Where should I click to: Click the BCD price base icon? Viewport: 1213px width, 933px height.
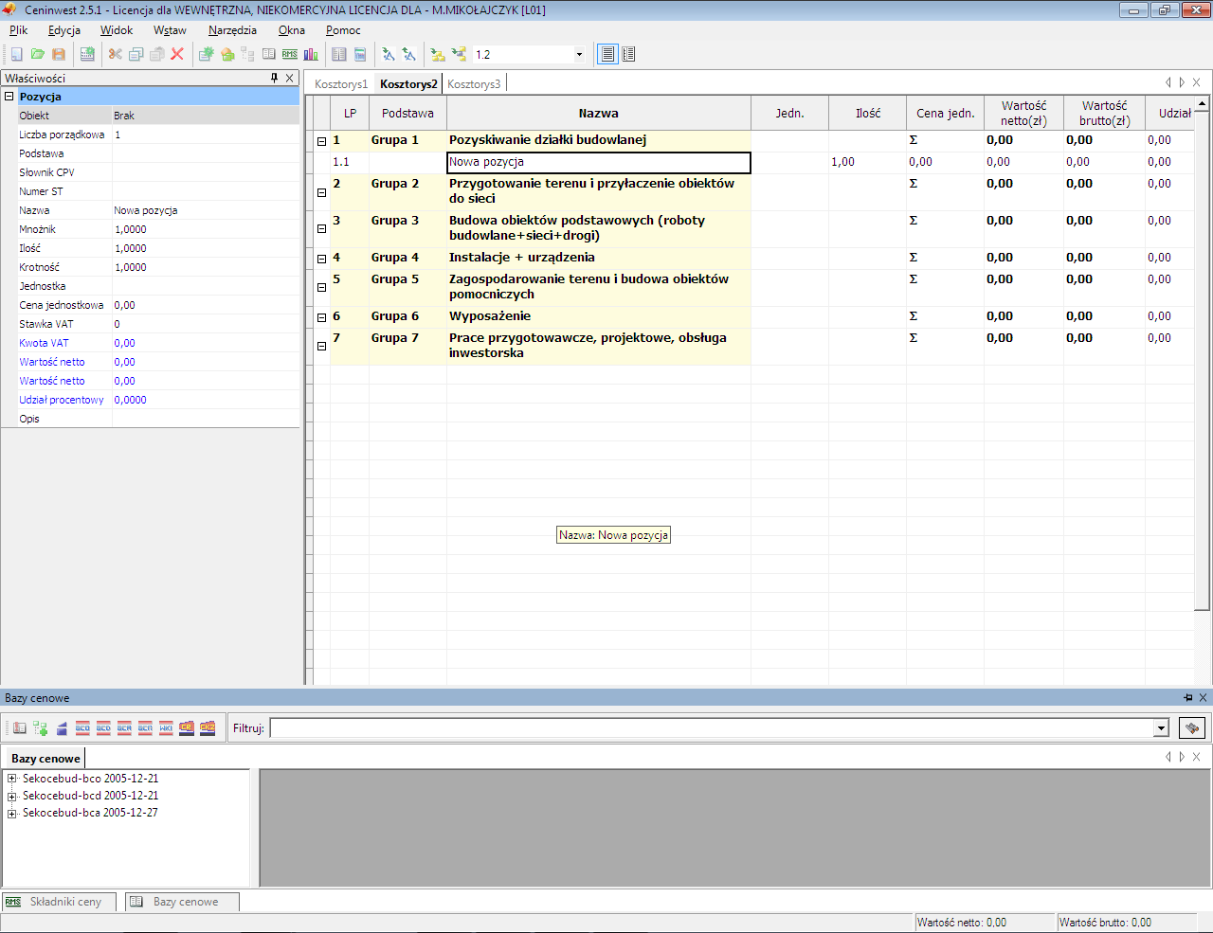pos(103,728)
